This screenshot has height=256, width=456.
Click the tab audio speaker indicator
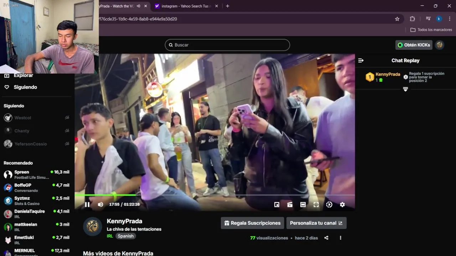pos(139,6)
